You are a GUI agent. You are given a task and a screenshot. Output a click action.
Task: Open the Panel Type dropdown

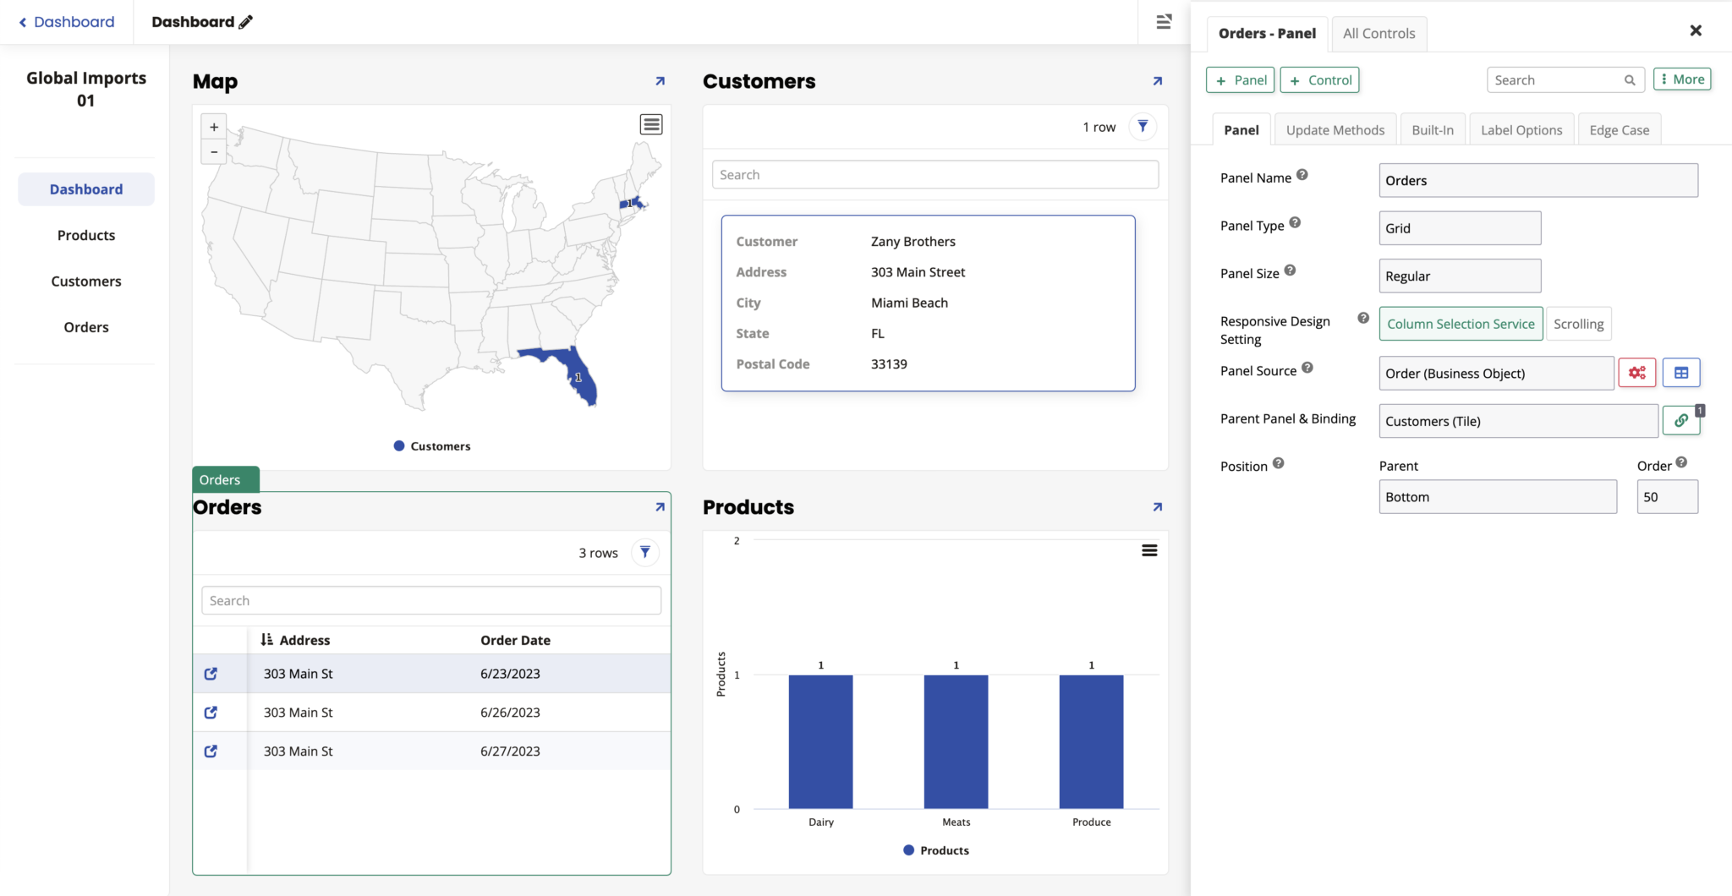(x=1460, y=228)
